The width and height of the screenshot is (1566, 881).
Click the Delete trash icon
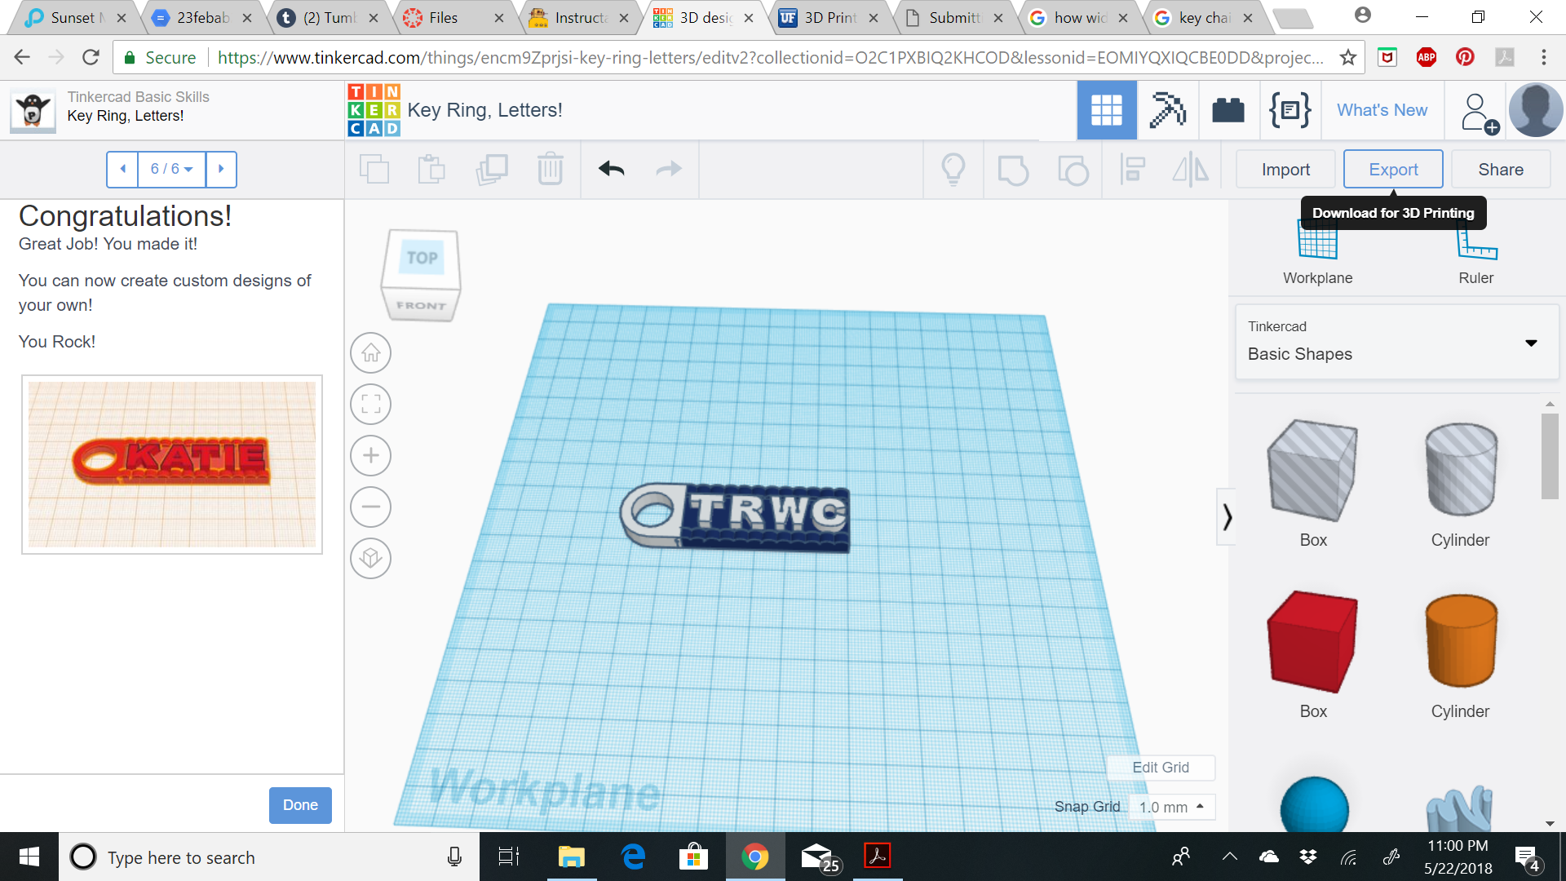[551, 169]
